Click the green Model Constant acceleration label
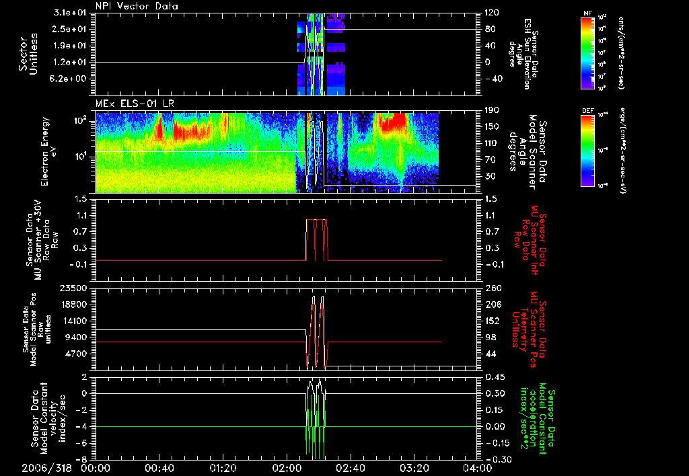 click(536, 418)
